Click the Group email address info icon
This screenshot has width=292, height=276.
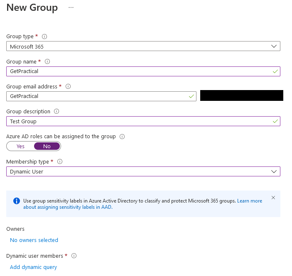click(68, 86)
